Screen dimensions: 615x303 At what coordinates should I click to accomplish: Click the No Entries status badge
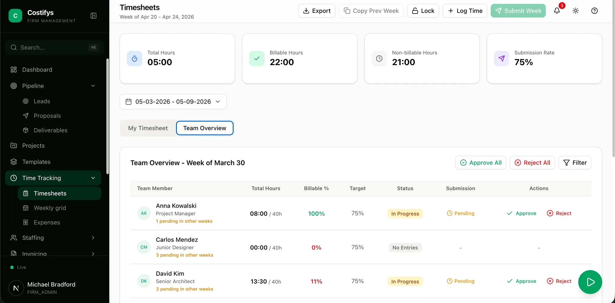pos(405,247)
